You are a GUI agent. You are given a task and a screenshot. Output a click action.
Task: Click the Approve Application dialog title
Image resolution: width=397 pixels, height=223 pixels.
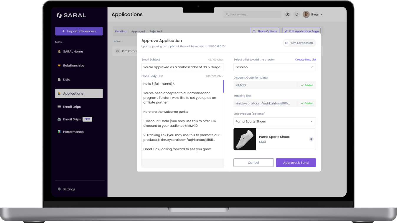162,41
